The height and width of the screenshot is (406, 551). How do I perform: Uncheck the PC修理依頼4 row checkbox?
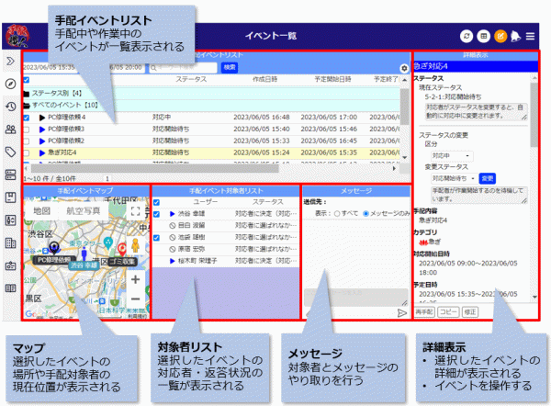click(27, 118)
